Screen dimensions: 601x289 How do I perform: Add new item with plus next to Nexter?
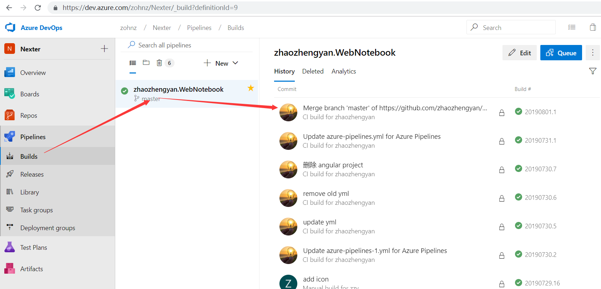tap(104, 49)
